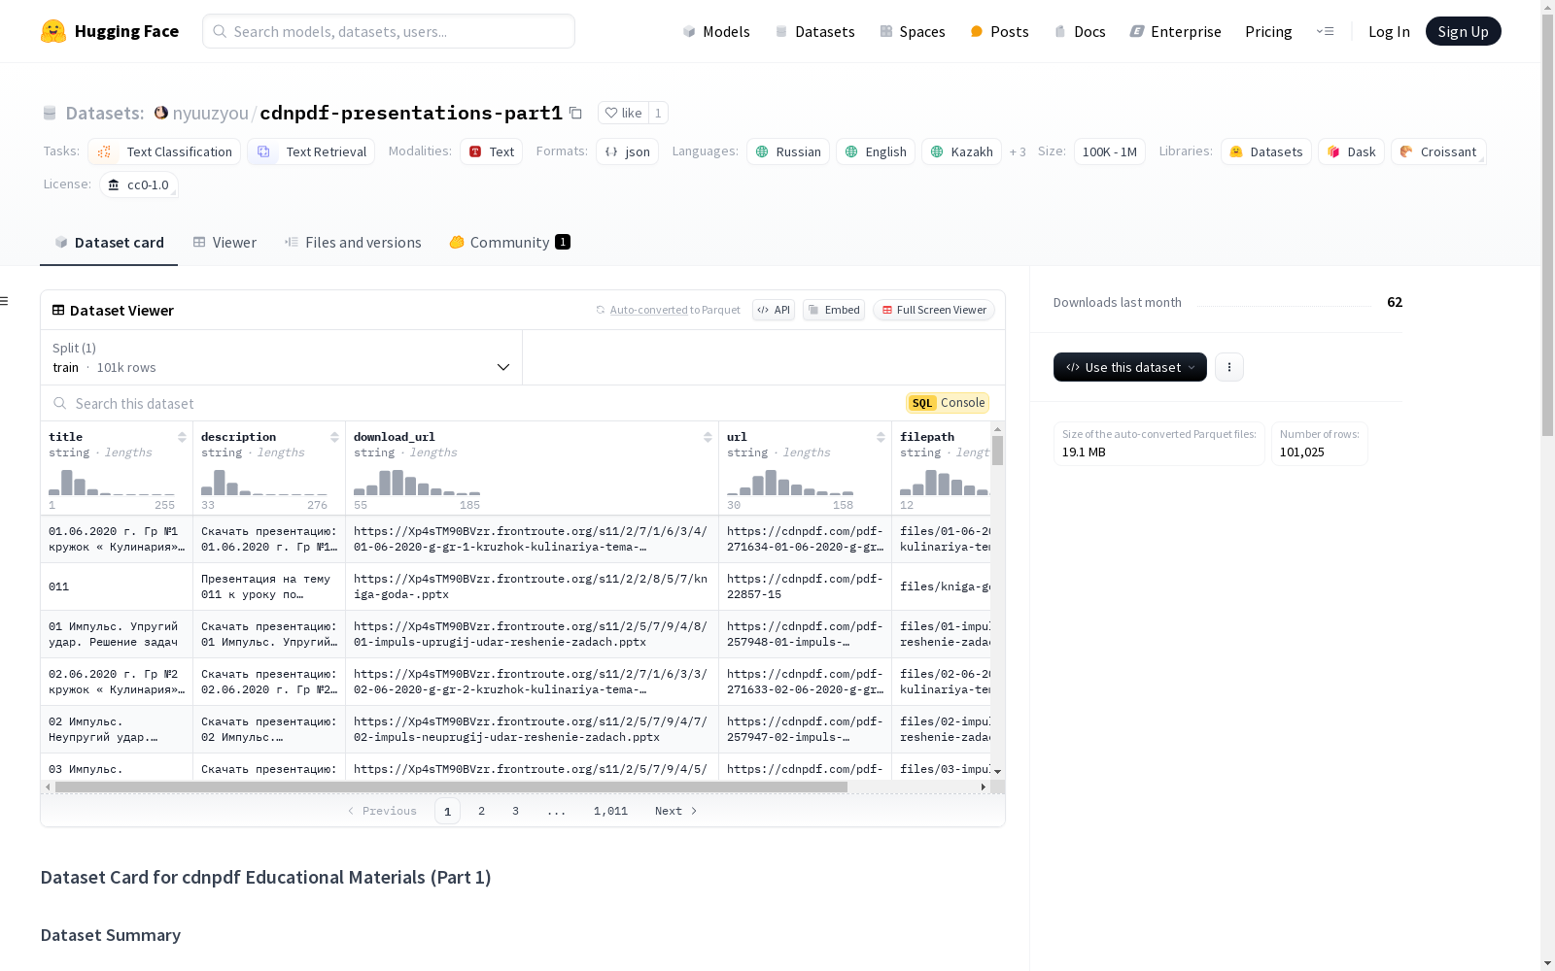Click the Text modality tag
This screenshot has height=971, width=1555.
[492, 151]
